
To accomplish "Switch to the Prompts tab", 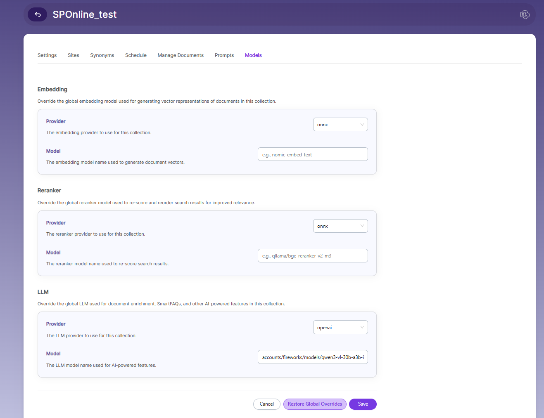I will (224, 55).
